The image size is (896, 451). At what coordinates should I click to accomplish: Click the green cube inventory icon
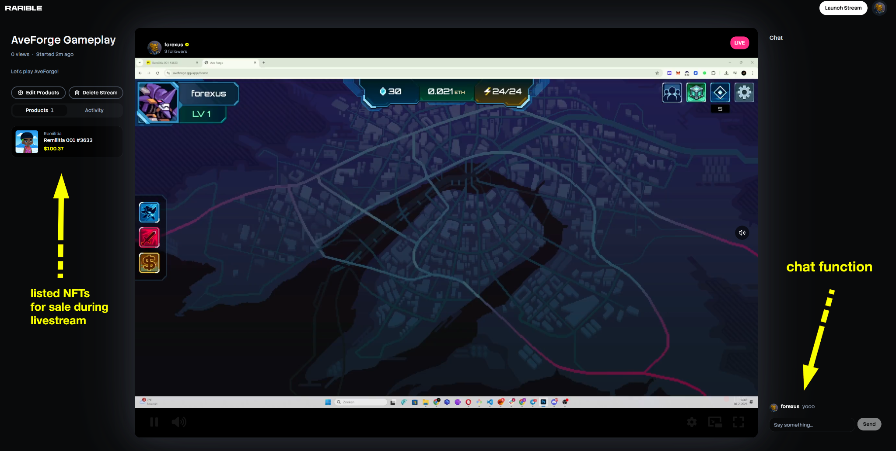pos(696,93)
